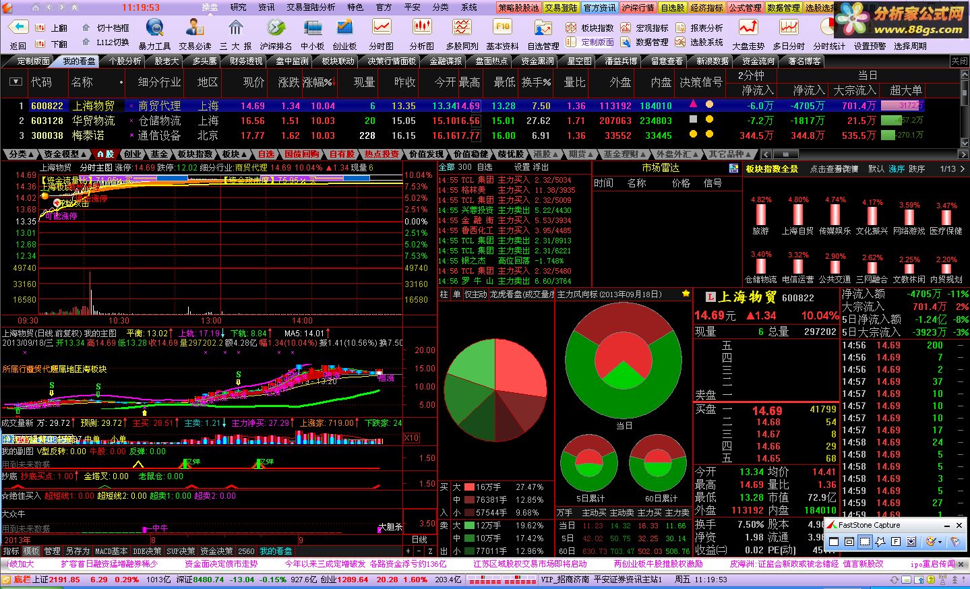Open 数据管理 toolbar item with wrench icon

[644, 42]
